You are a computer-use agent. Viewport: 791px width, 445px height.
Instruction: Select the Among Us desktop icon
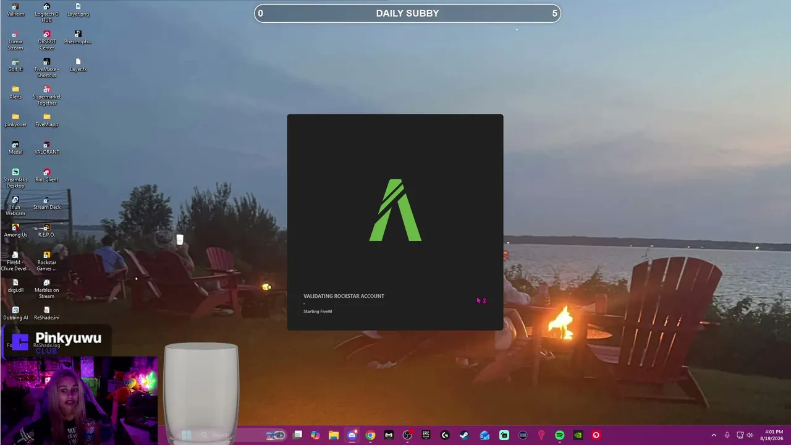[x=15, y=231]
